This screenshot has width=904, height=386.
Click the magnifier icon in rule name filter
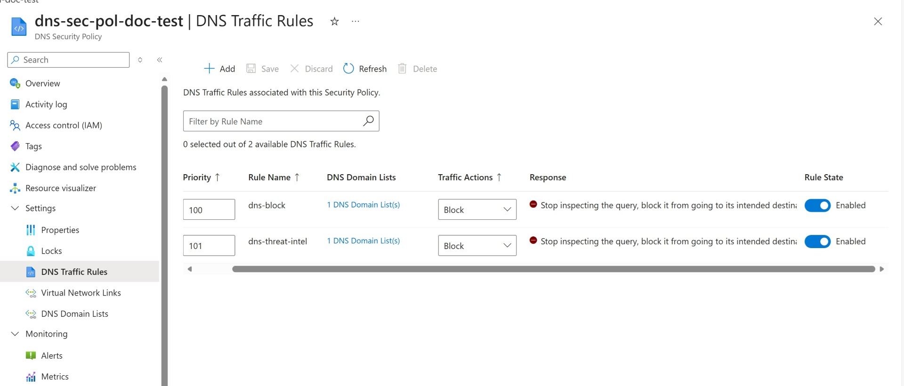[x=368, y=121]
